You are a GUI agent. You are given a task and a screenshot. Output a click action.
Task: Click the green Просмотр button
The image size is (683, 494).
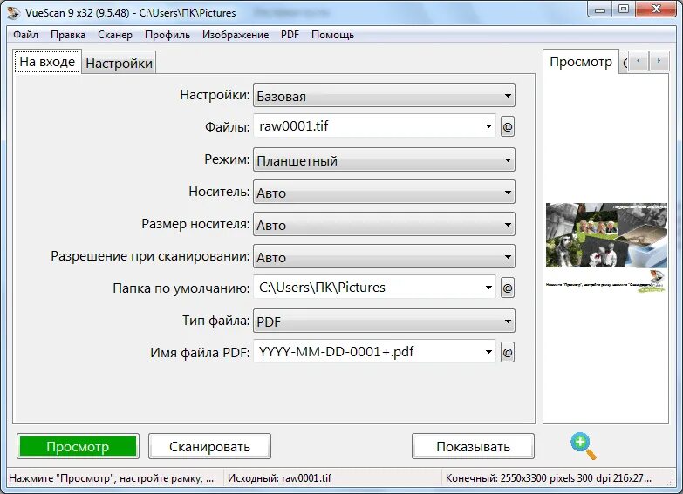click(78, 446)
